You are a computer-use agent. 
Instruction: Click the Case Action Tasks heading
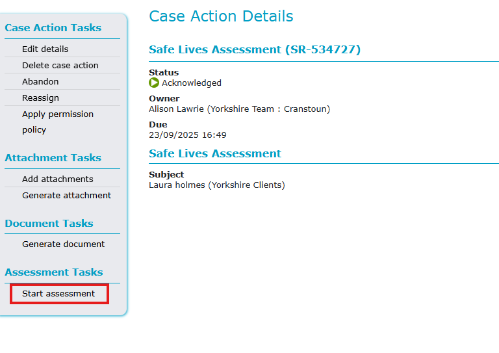(53, 27)
